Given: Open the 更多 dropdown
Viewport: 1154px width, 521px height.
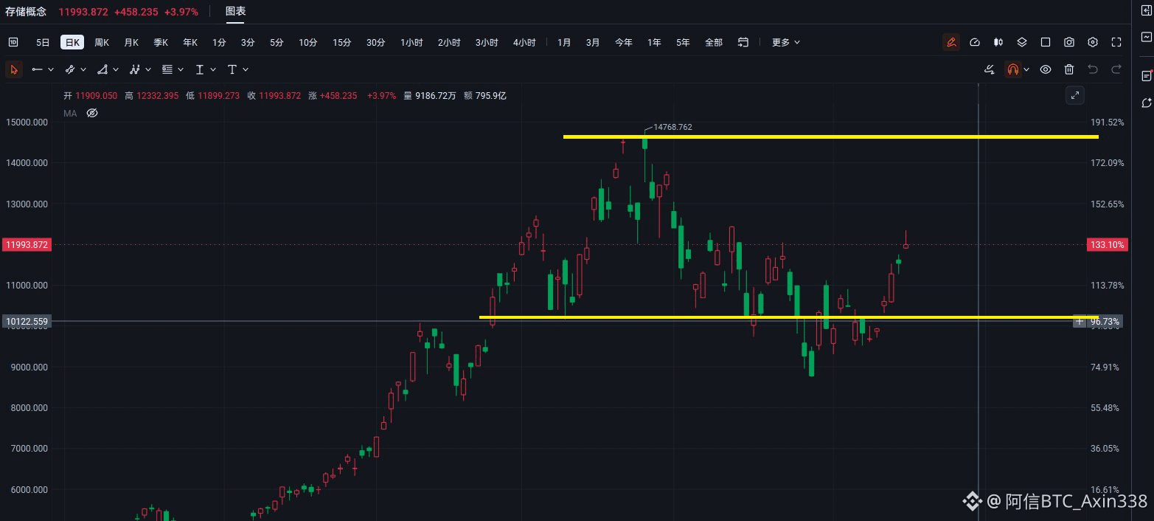Looking at the screenshot, I should [786, 42].
